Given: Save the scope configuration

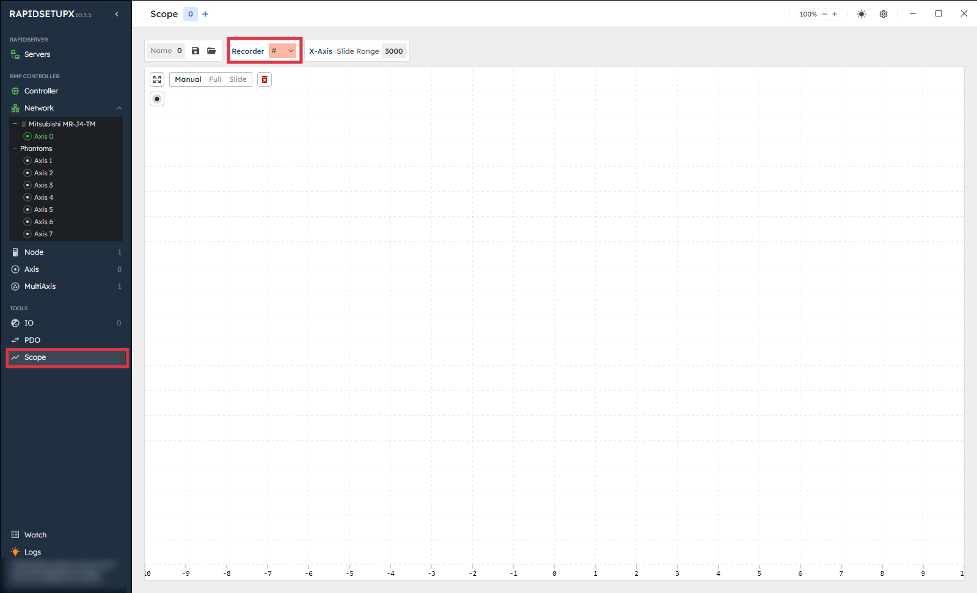Looking at the screenshot, I should [196, 51].
